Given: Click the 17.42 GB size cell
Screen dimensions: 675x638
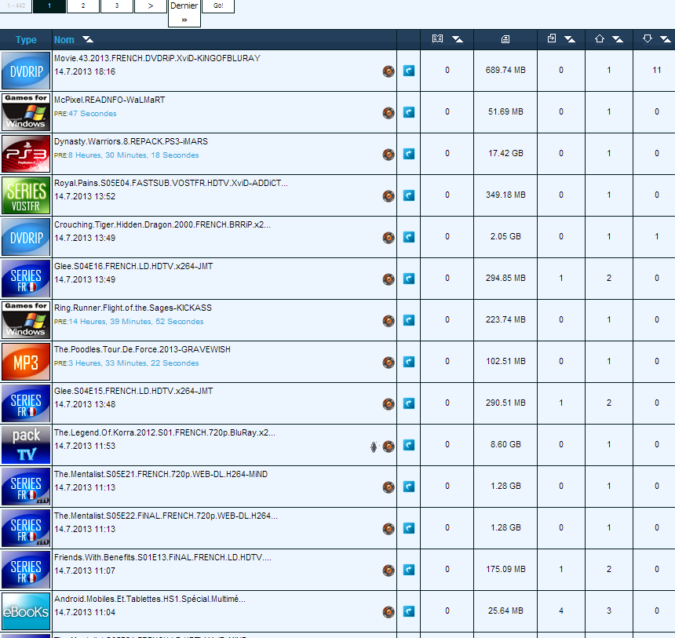Looking at the screenshot, I should coord(505,153).
